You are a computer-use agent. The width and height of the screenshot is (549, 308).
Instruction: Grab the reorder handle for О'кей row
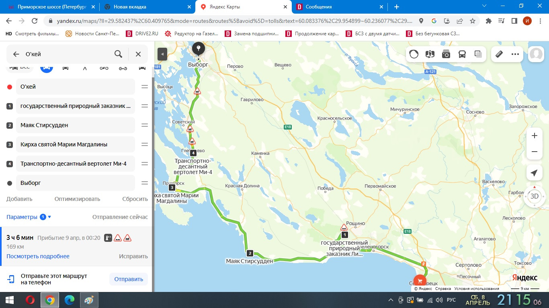pyautogui.click(x=145, y=87)
